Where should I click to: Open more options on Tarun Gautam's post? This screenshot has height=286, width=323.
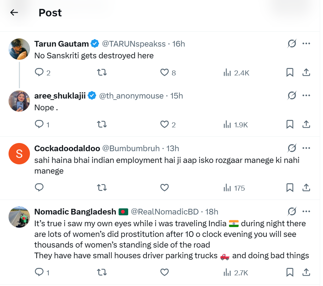coord(306,44)
